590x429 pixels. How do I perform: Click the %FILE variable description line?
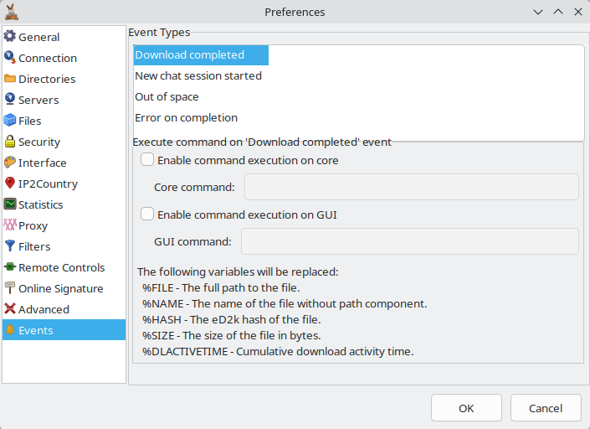click(x=221, y=287)
